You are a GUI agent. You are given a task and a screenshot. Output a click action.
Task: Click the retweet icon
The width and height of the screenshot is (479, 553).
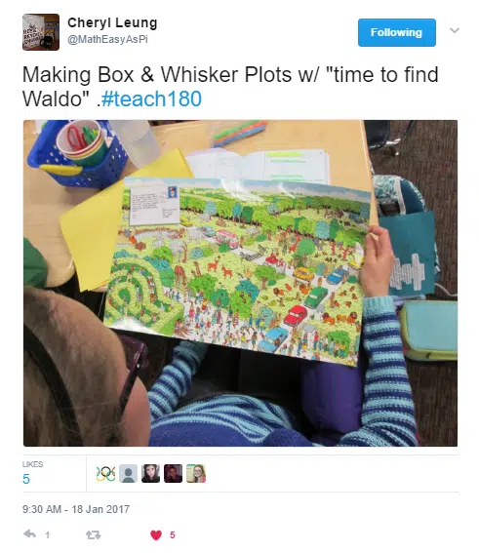(93, 535)
